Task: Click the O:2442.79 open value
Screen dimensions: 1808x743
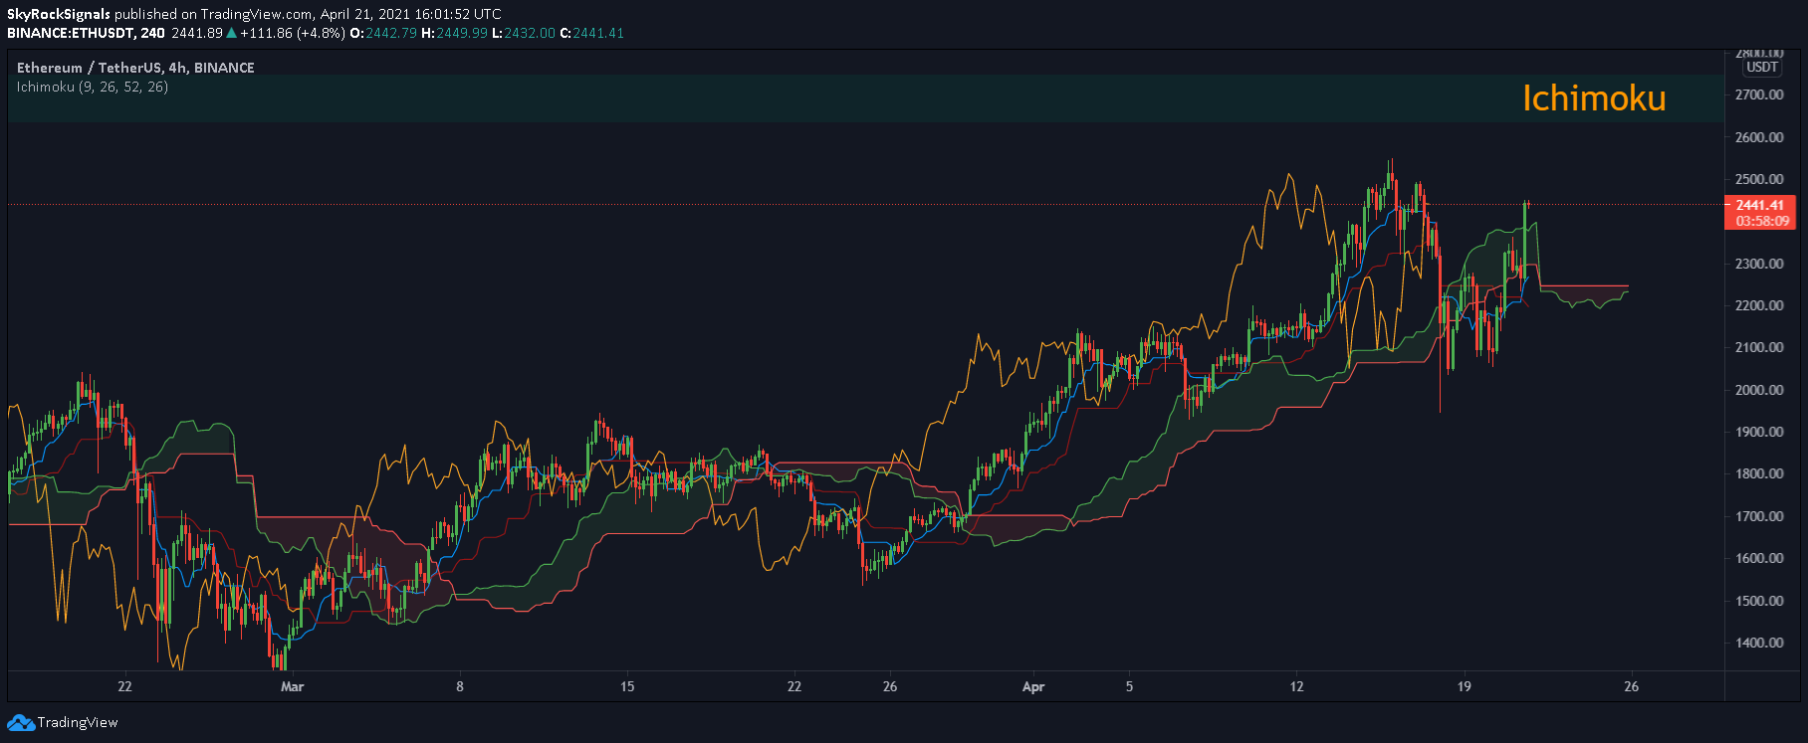Action: pos(383,33)
